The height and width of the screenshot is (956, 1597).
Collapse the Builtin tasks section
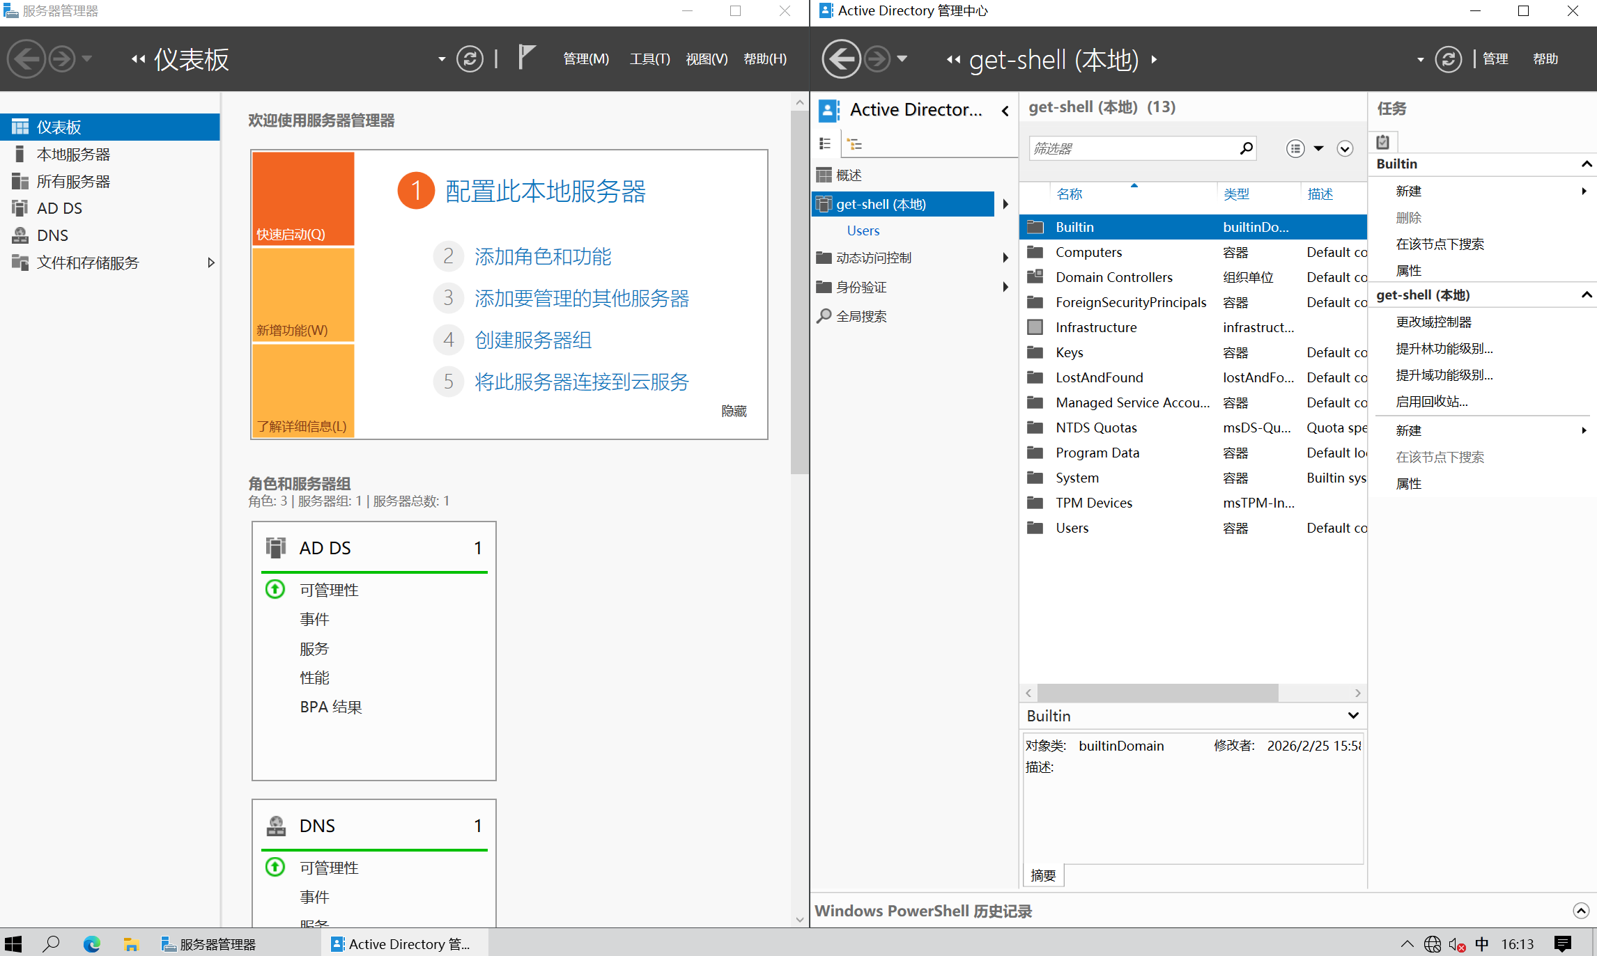[1586, 164]
